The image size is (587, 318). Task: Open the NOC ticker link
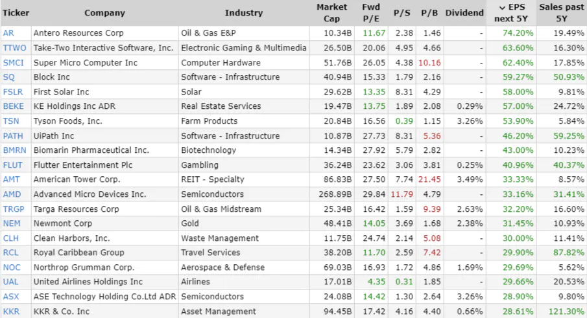[x=12, y=267]
